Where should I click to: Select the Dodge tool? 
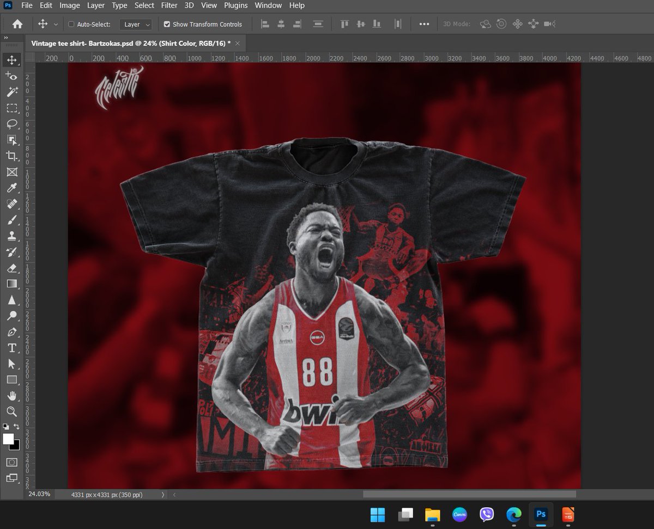click(11, 316)
